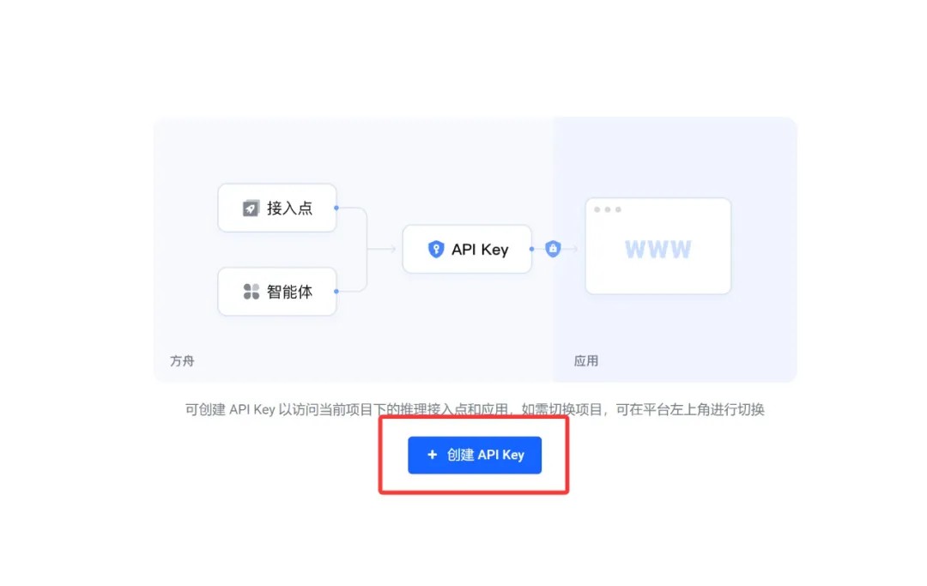Click the blue shield icon in API Key card
This screenshot has width=927, height=586.
(x=436, y=250)
